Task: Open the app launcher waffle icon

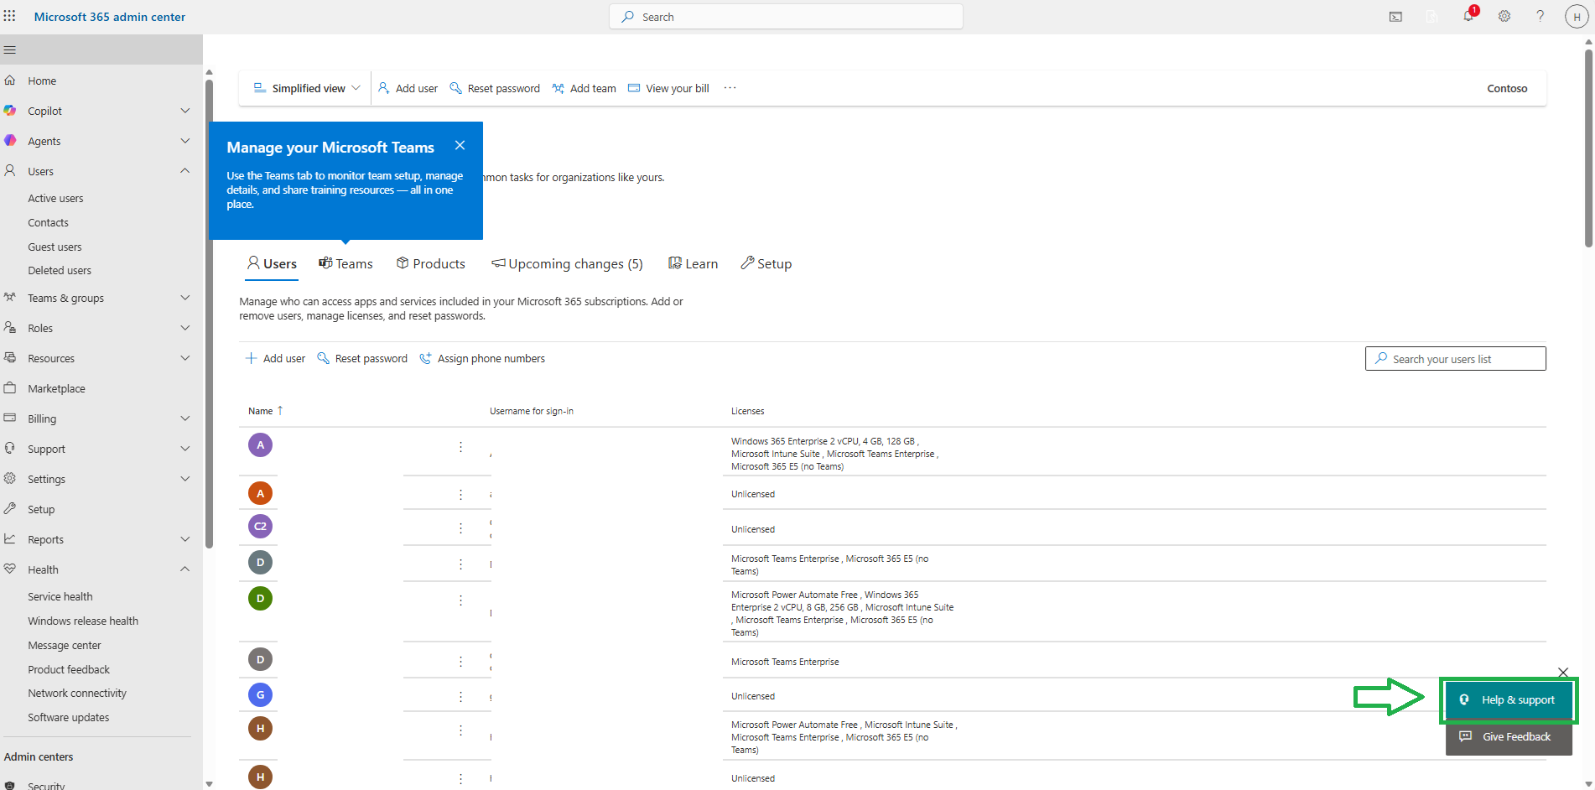Action: (x=10, y=16)
